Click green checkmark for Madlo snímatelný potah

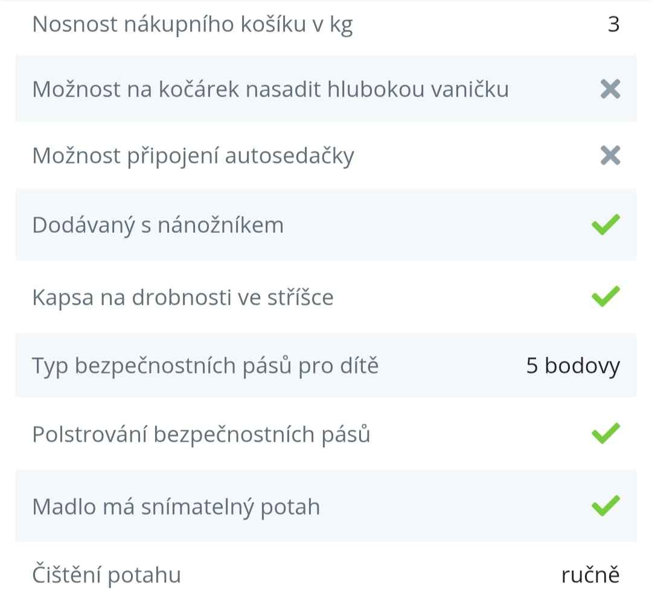(x=606, y=506)
